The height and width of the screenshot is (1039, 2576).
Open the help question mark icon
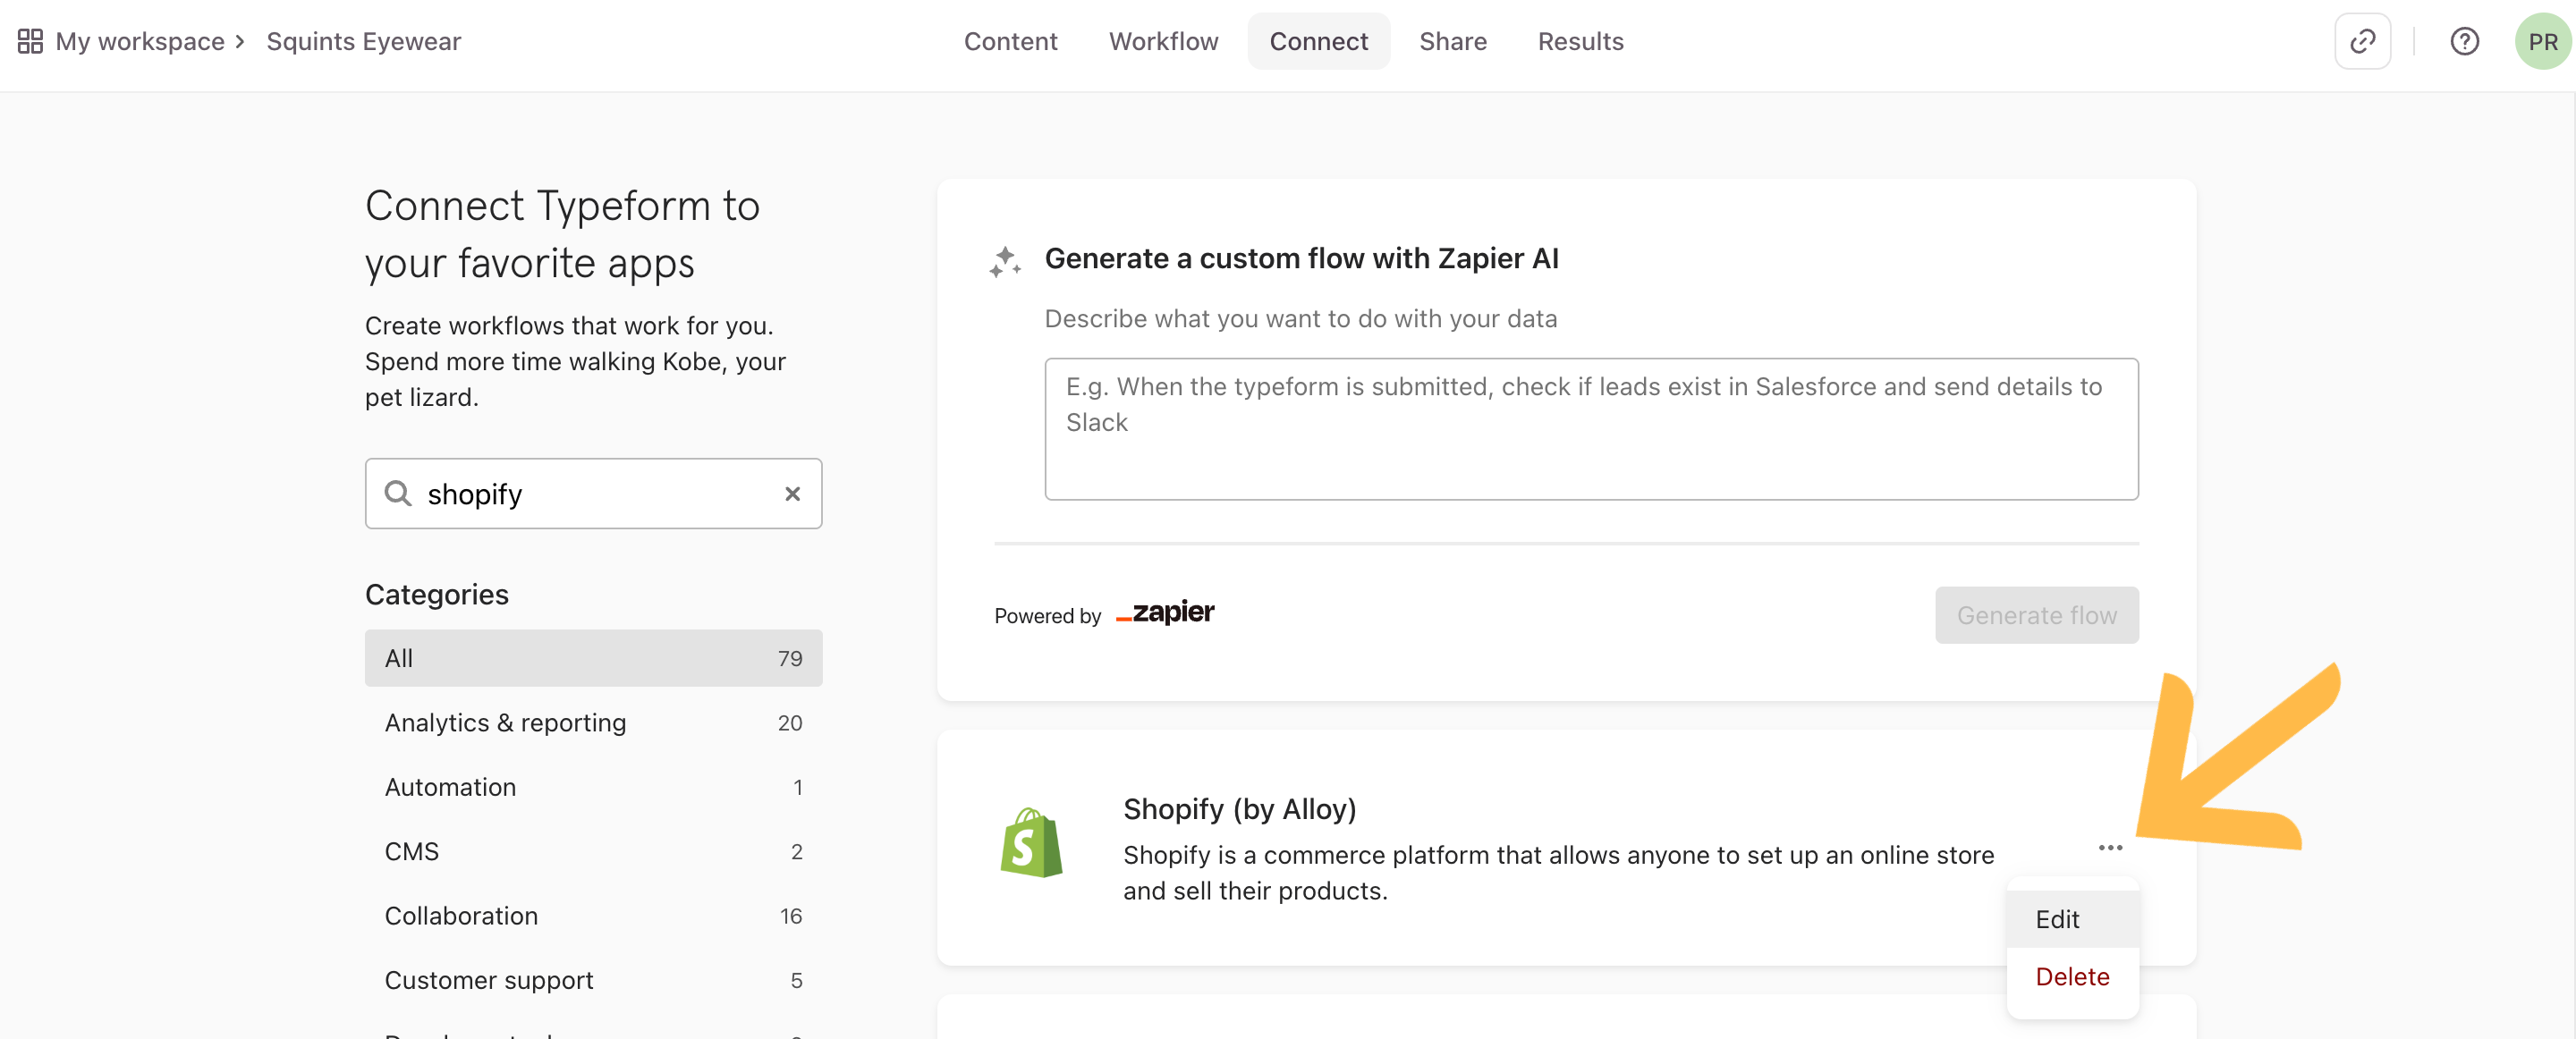pyautogui.click(x=2463, y=41)
